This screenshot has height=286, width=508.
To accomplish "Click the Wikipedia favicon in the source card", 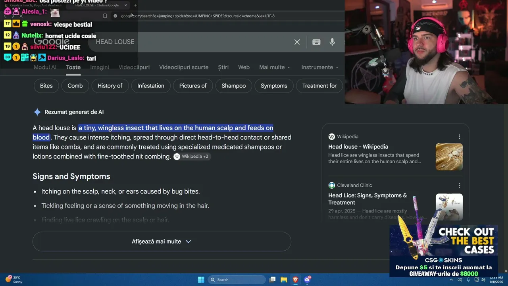I will click(331, 137).
